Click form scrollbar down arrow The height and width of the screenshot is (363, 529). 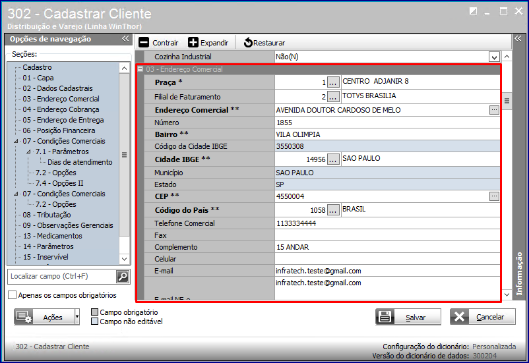(x=507, y=294)
